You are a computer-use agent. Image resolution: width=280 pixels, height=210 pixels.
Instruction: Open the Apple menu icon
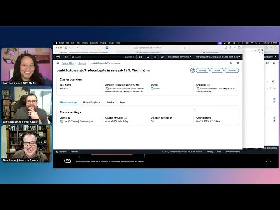(x=56, y=43)
